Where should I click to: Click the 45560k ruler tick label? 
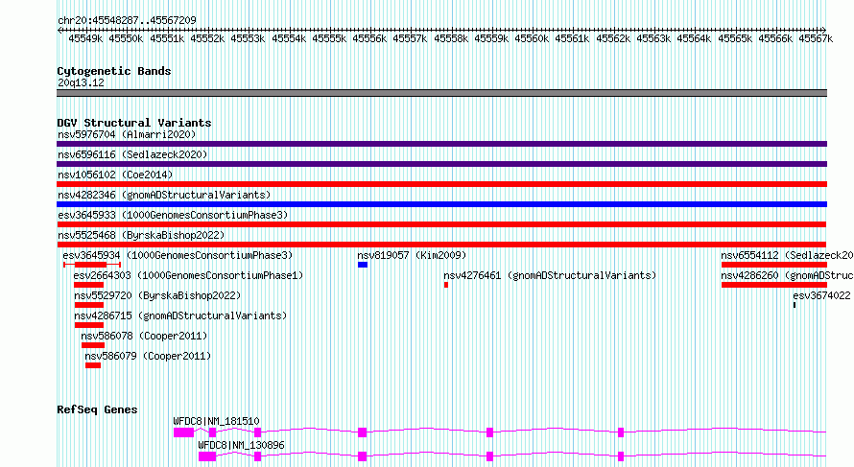click(533, 38)
